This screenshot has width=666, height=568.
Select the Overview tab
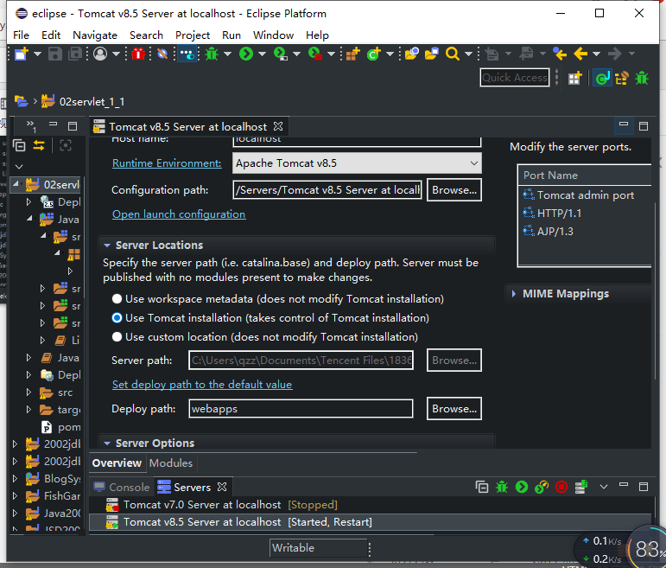117,463
